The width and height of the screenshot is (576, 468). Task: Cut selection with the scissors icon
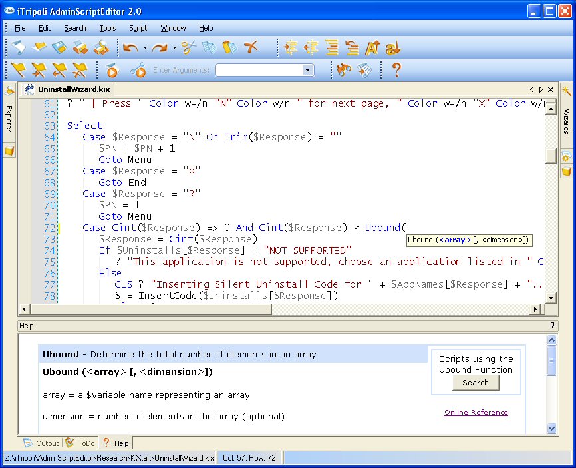189,47
